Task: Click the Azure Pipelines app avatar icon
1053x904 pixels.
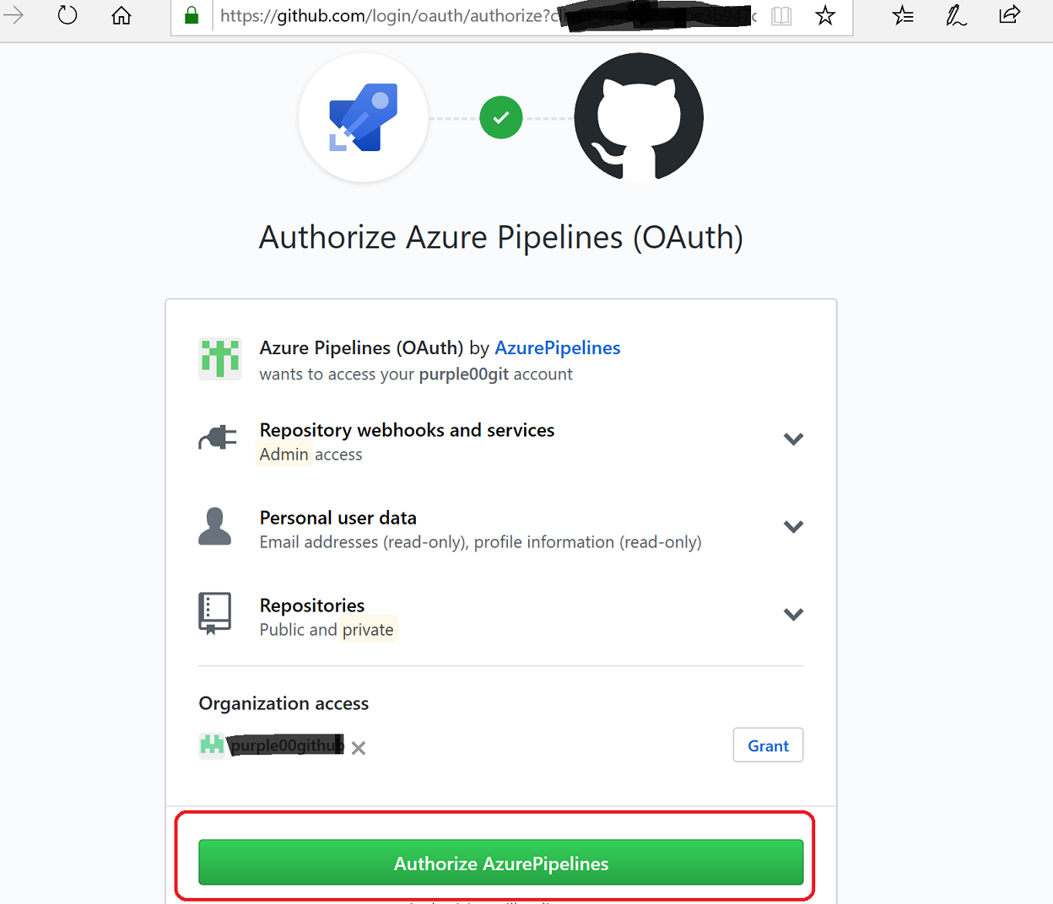Action: 219,358
